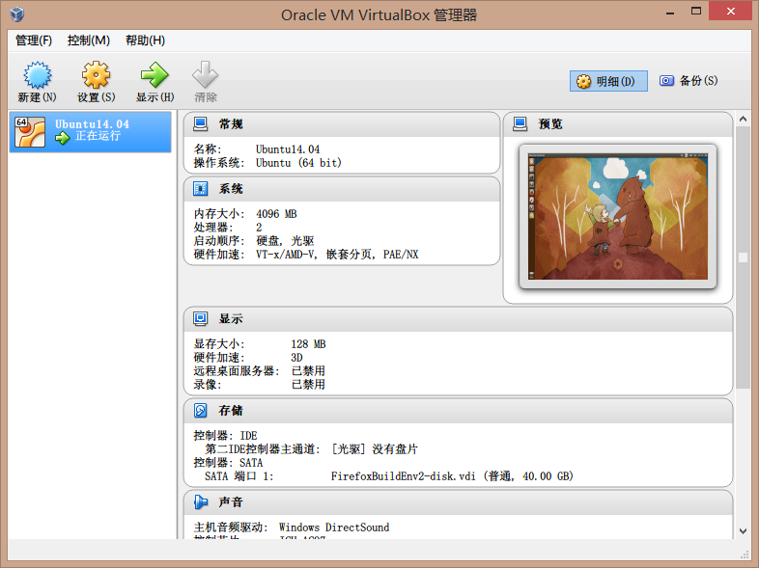Select Ubuntu14.04 entry name in VM list

pyautogui.click(x=92, y=124)
